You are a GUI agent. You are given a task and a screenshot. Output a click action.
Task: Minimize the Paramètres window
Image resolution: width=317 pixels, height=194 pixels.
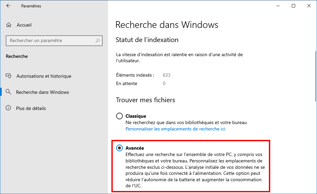[278, 6]
